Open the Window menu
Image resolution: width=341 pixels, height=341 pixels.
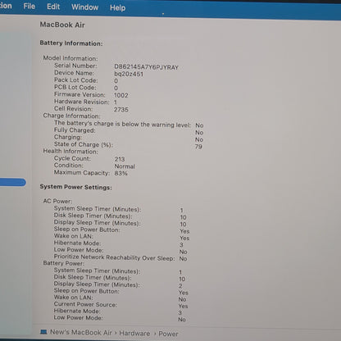(x=84, y=7)
